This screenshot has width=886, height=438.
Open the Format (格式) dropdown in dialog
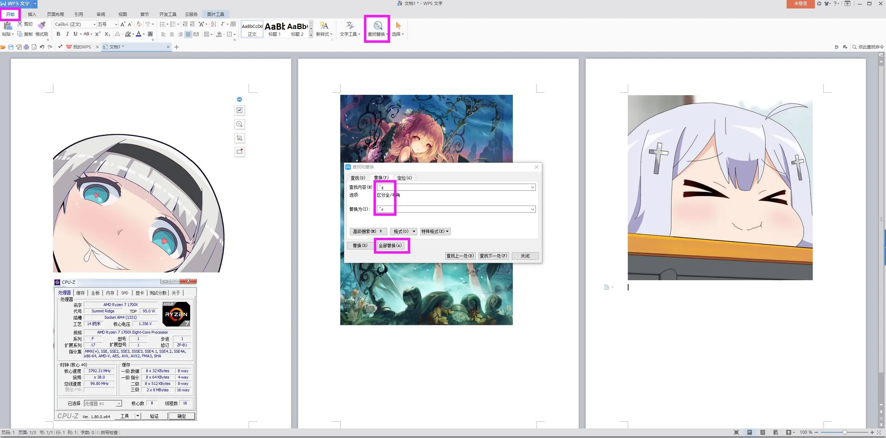(404, 231)
